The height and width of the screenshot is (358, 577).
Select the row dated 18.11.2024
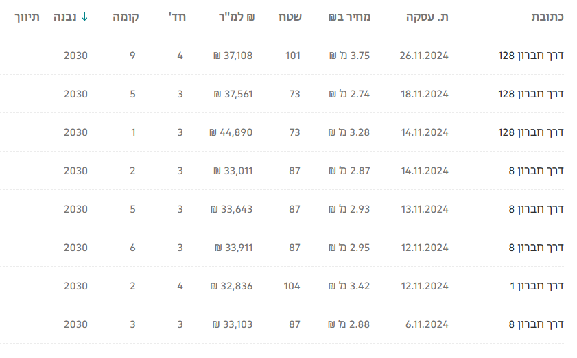click(x=423, y=94)
